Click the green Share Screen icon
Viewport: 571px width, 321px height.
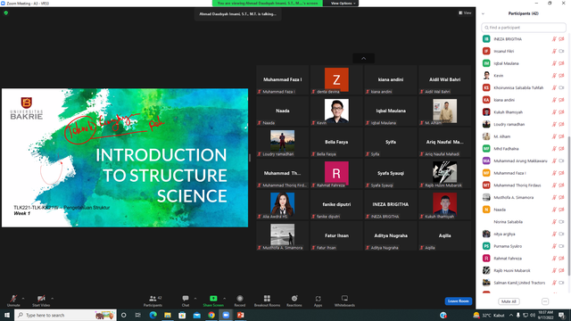213,299
